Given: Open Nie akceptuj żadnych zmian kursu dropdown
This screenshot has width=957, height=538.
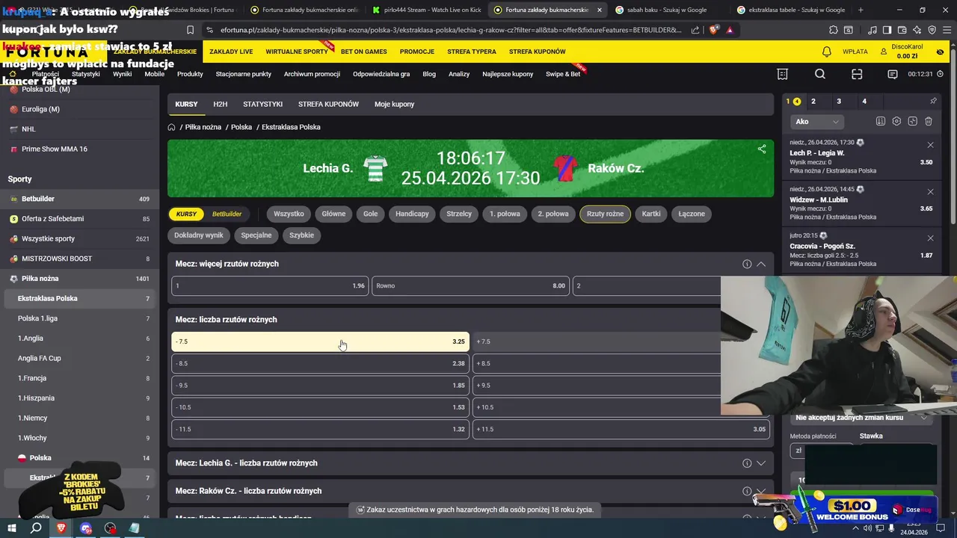Looking at the screenshot, I should 860,418.
